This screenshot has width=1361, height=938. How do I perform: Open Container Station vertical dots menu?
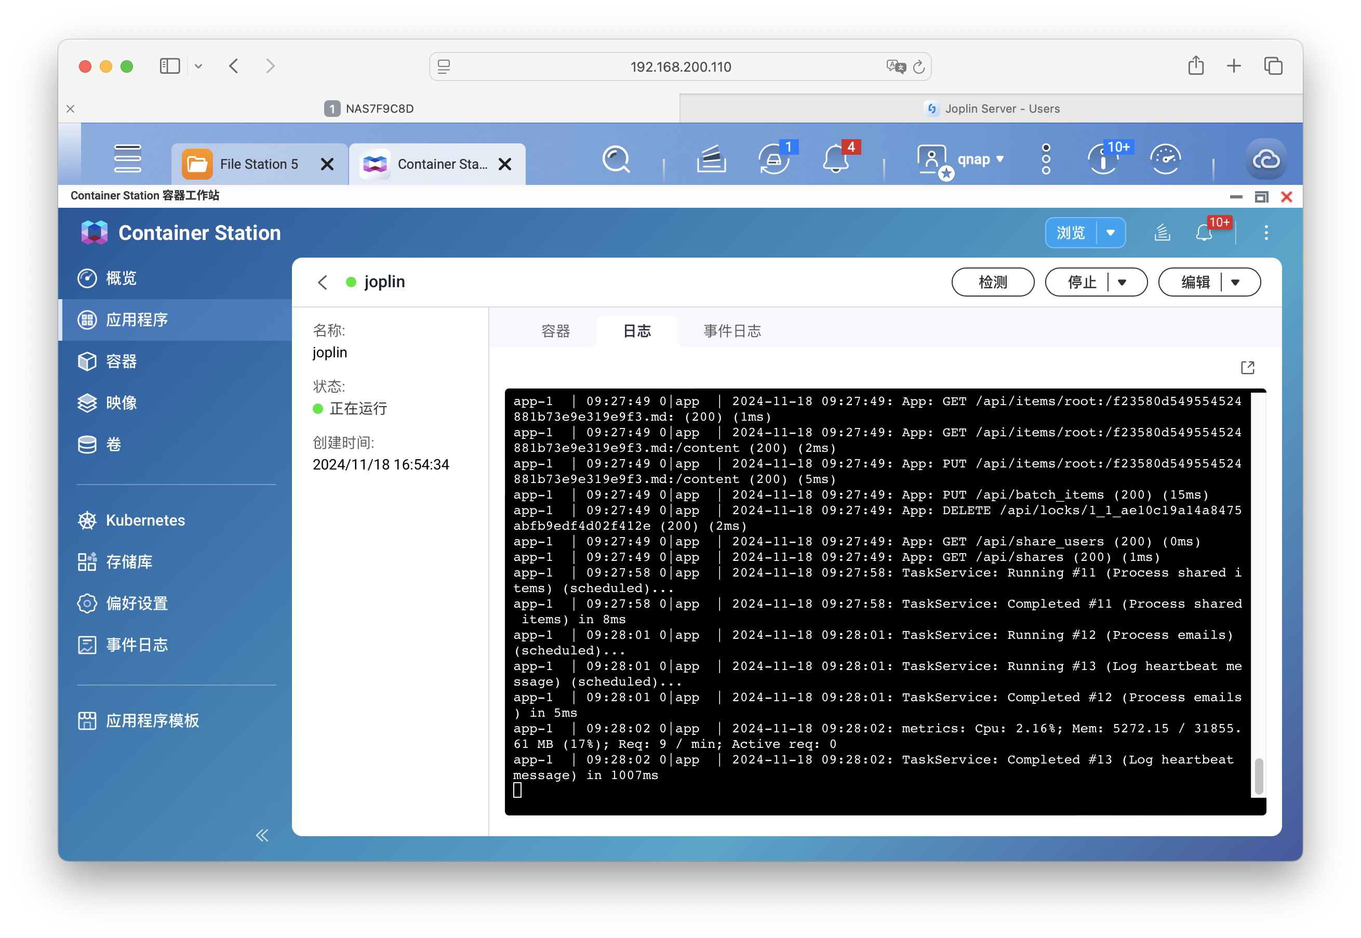[1266, 233]
